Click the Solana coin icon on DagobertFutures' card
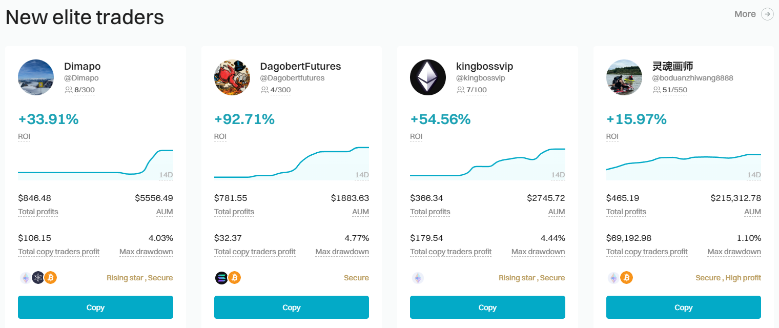The width and height of the screenshot is (779, 328). [x=221, y=278]
